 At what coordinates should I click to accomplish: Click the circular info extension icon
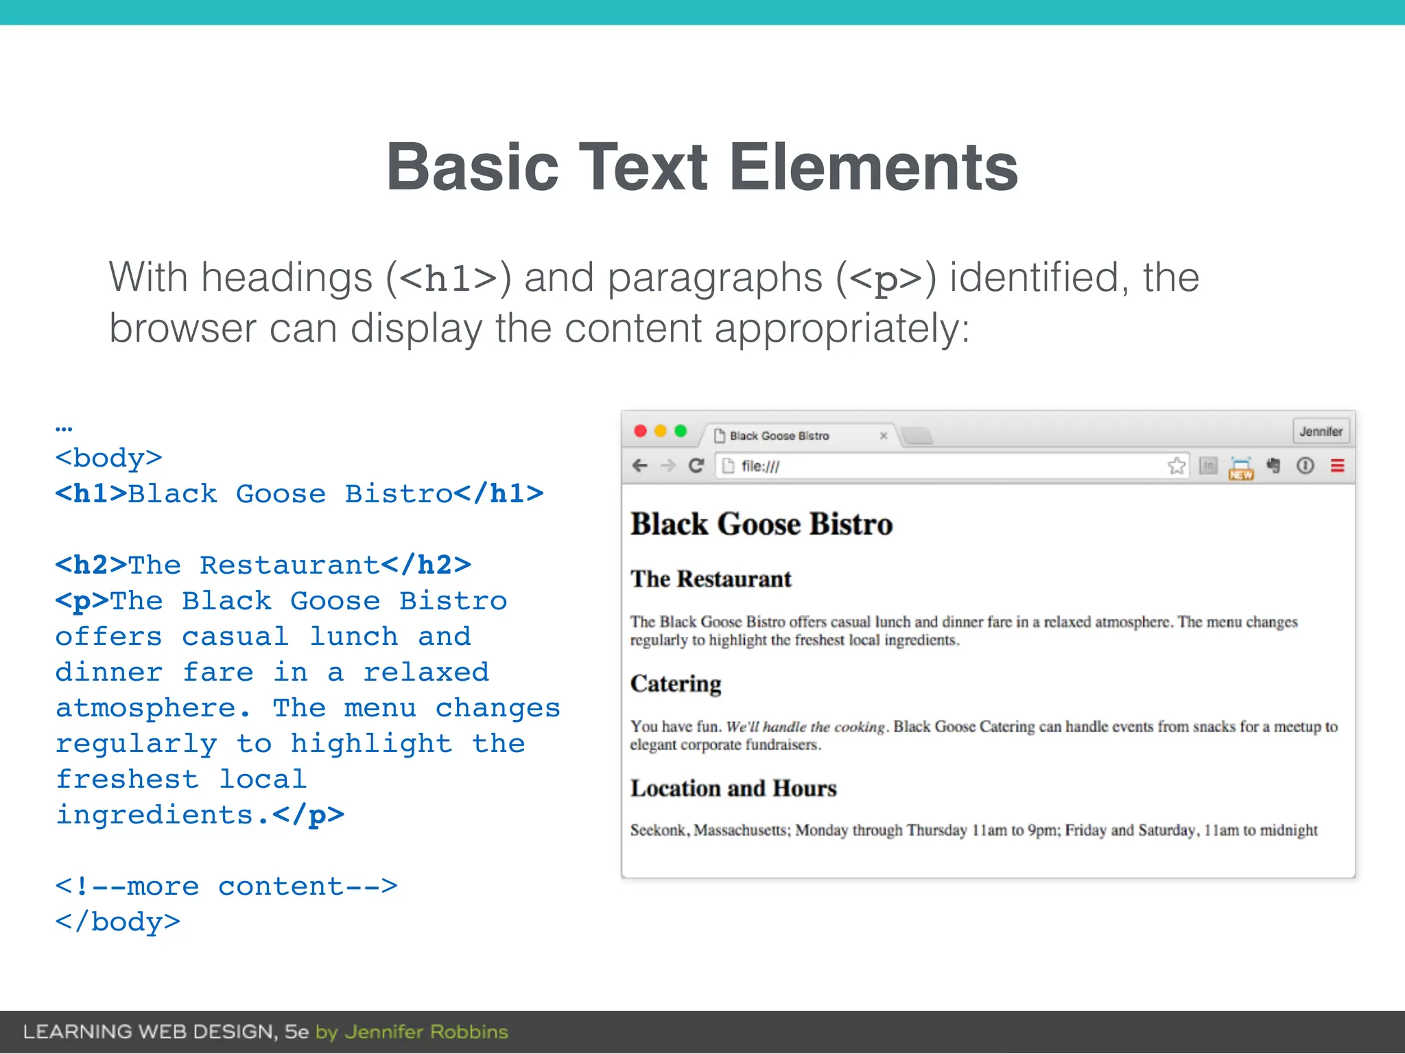[x=1305, y=466]
